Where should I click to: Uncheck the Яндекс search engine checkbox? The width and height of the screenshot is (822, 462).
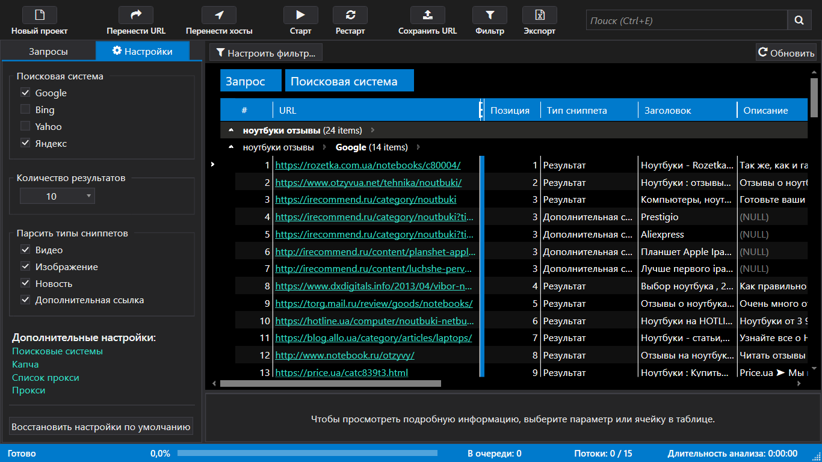tap(25, 143)
